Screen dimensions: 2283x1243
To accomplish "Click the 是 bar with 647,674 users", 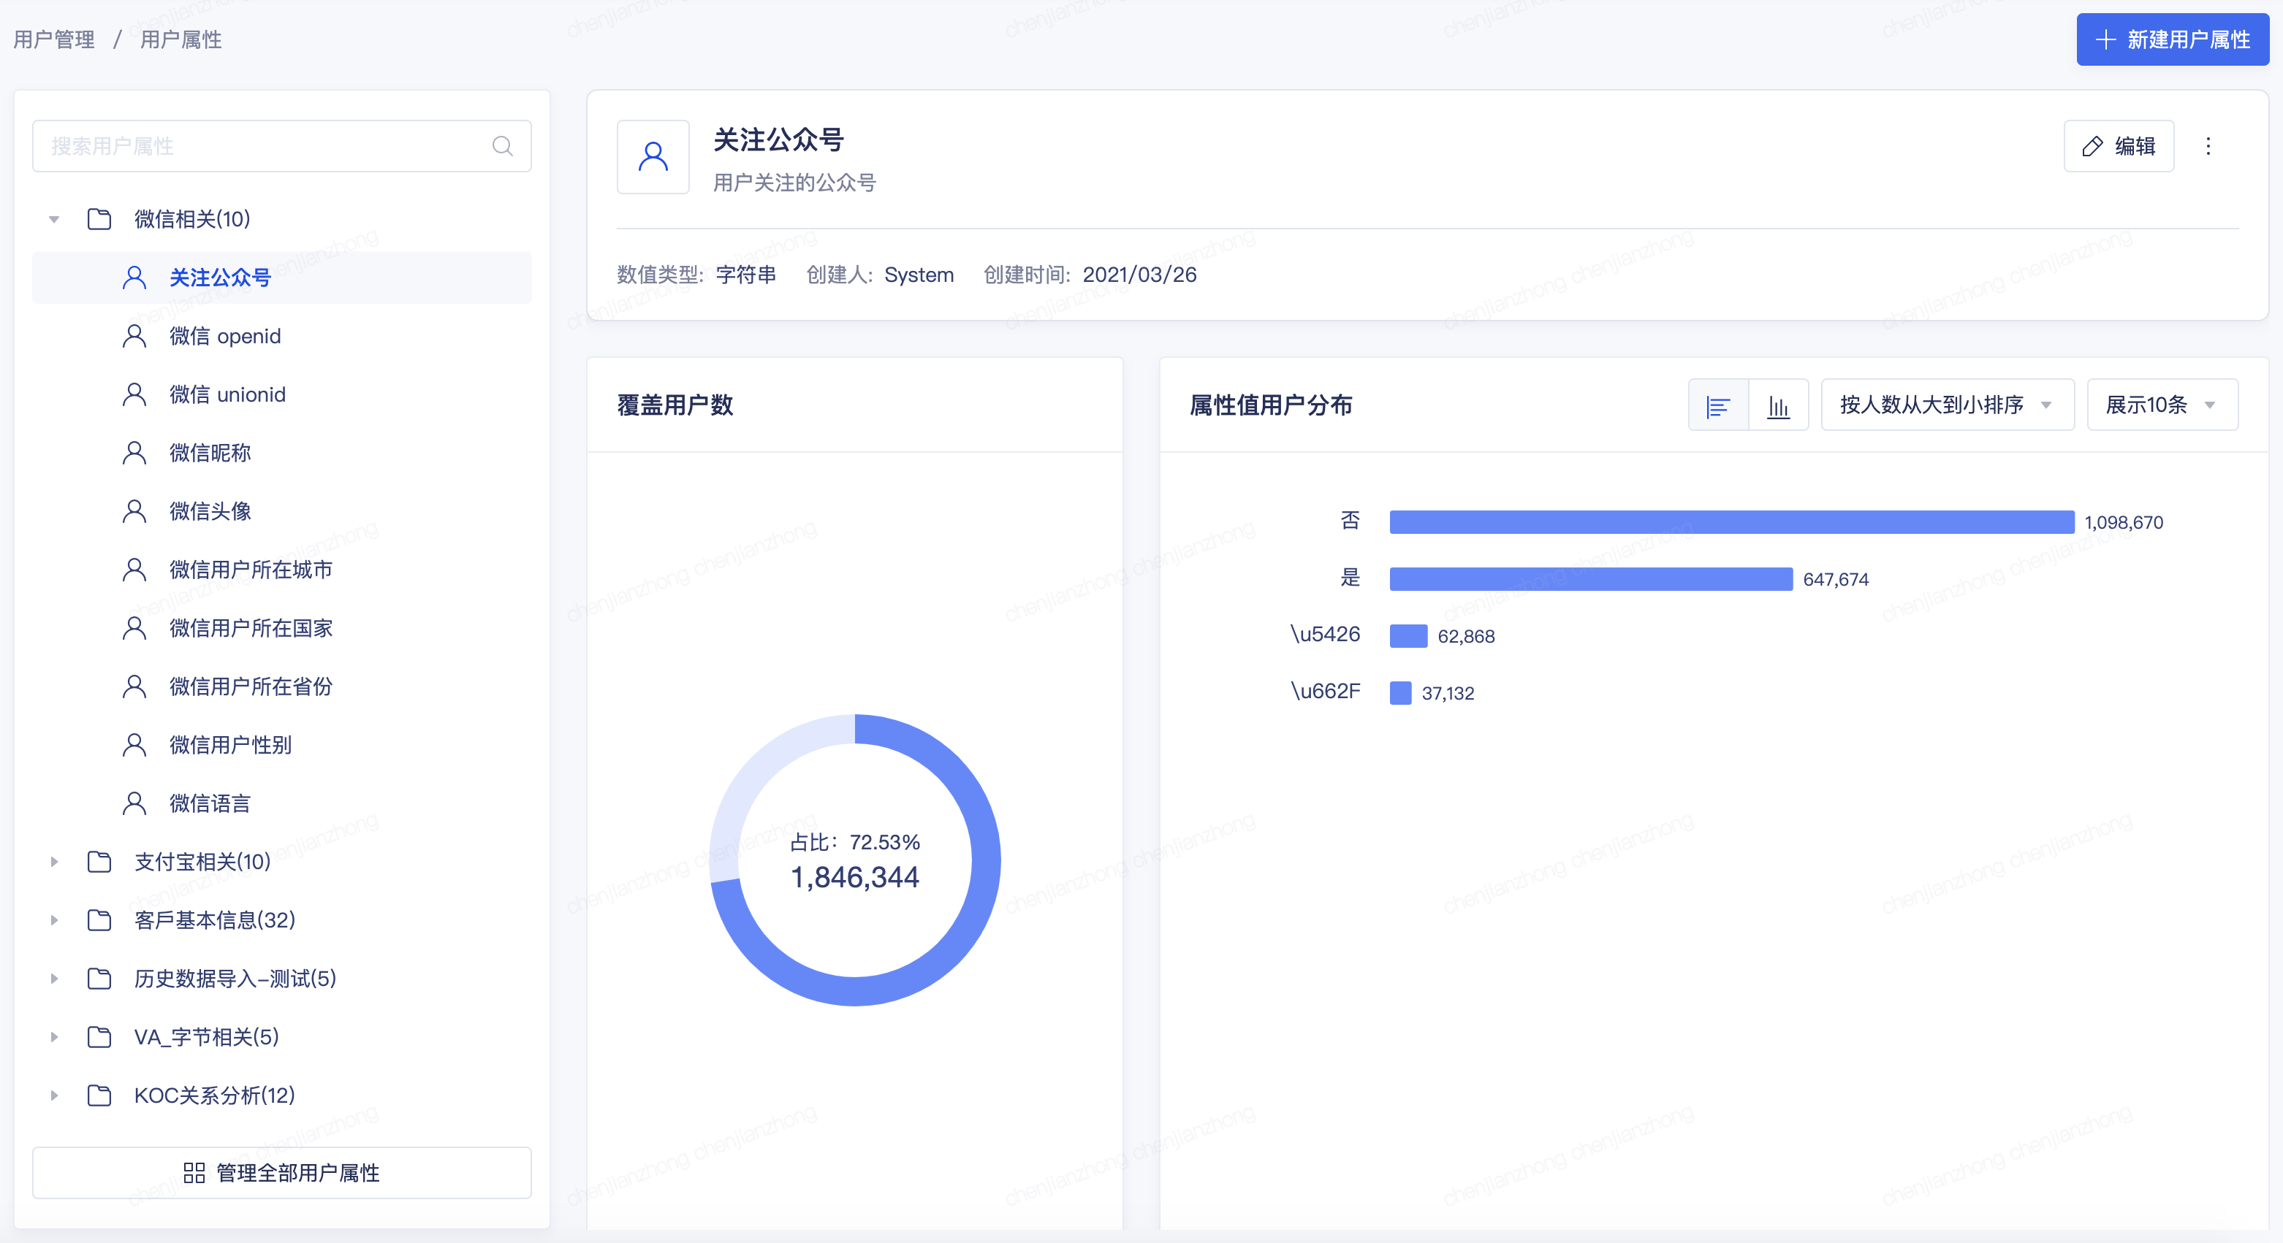I will point(1591,578).
